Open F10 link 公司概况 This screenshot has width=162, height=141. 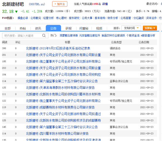[x=36, y=18]
